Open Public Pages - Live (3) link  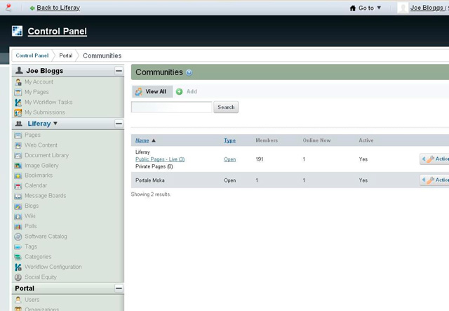tap(160, 159)
